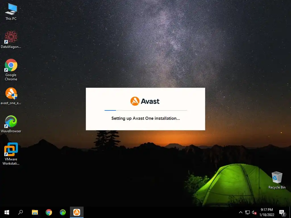Open network status tray icon

pos(248,212)
